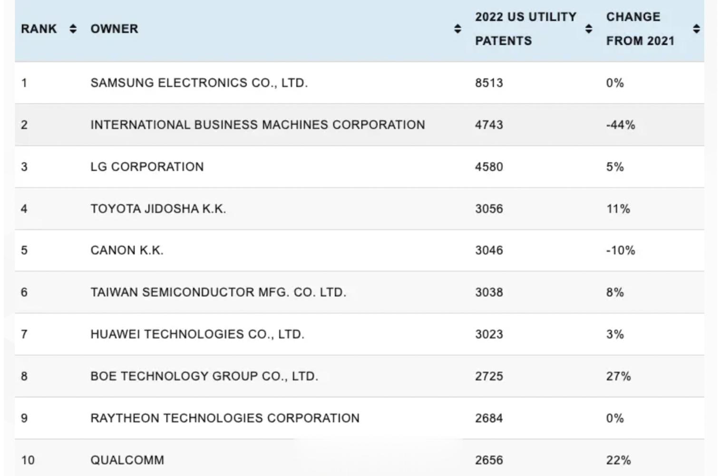Click International Business Machines Corporation owner name
The width and height of the screenshot is (720, 476).
point(257,125)
